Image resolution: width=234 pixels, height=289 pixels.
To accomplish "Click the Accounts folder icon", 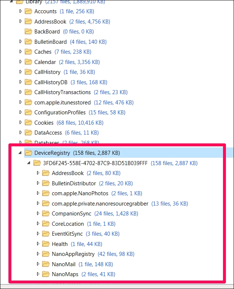I will tap(28, 11).
